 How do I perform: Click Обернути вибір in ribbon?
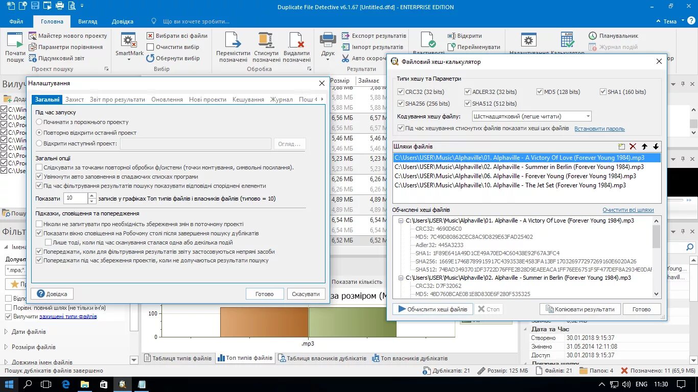pyautogui.click(x=173, y=58)
